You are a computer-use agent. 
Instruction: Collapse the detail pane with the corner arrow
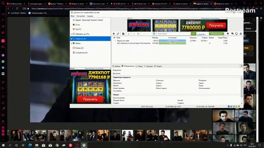(x=241, y=66)
